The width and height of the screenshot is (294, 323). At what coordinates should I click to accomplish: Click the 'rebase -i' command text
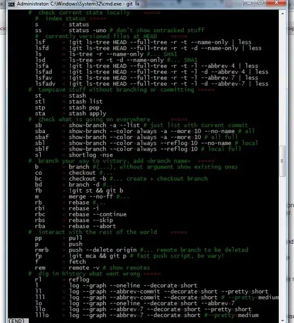click(84, 208)
